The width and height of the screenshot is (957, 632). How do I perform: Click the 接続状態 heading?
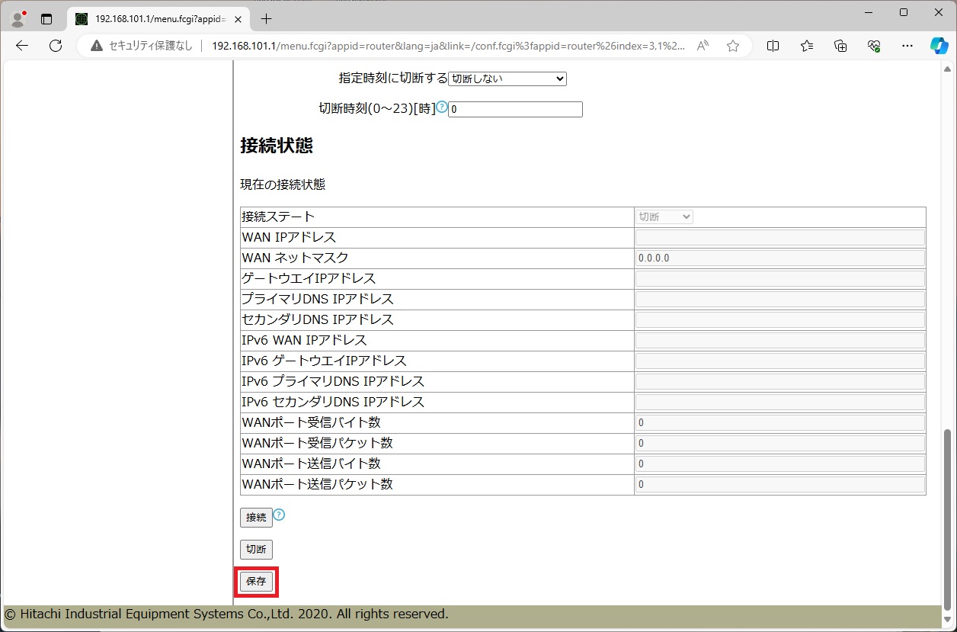[277, 146]
